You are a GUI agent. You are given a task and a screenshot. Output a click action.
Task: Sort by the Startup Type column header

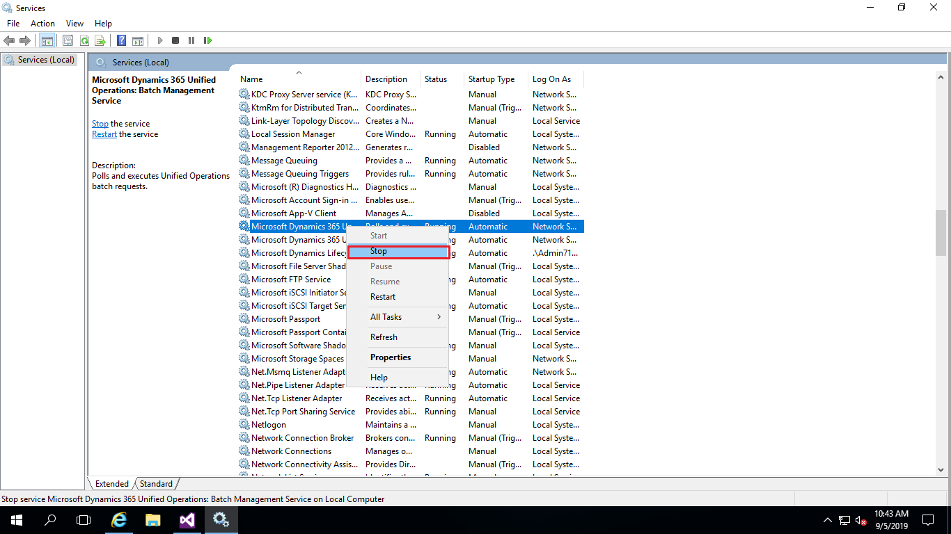496,79
